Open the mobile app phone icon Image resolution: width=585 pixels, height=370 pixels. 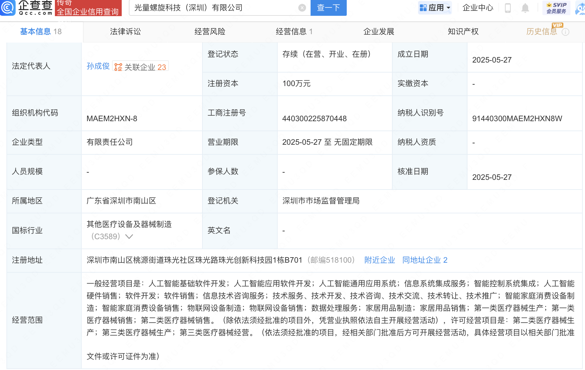coord(508,8)
